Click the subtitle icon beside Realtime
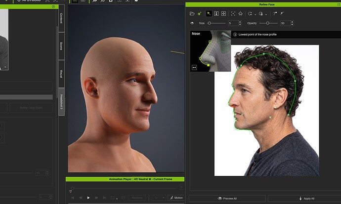The height and width of the screenshot is (204, 341). [123, 198]
